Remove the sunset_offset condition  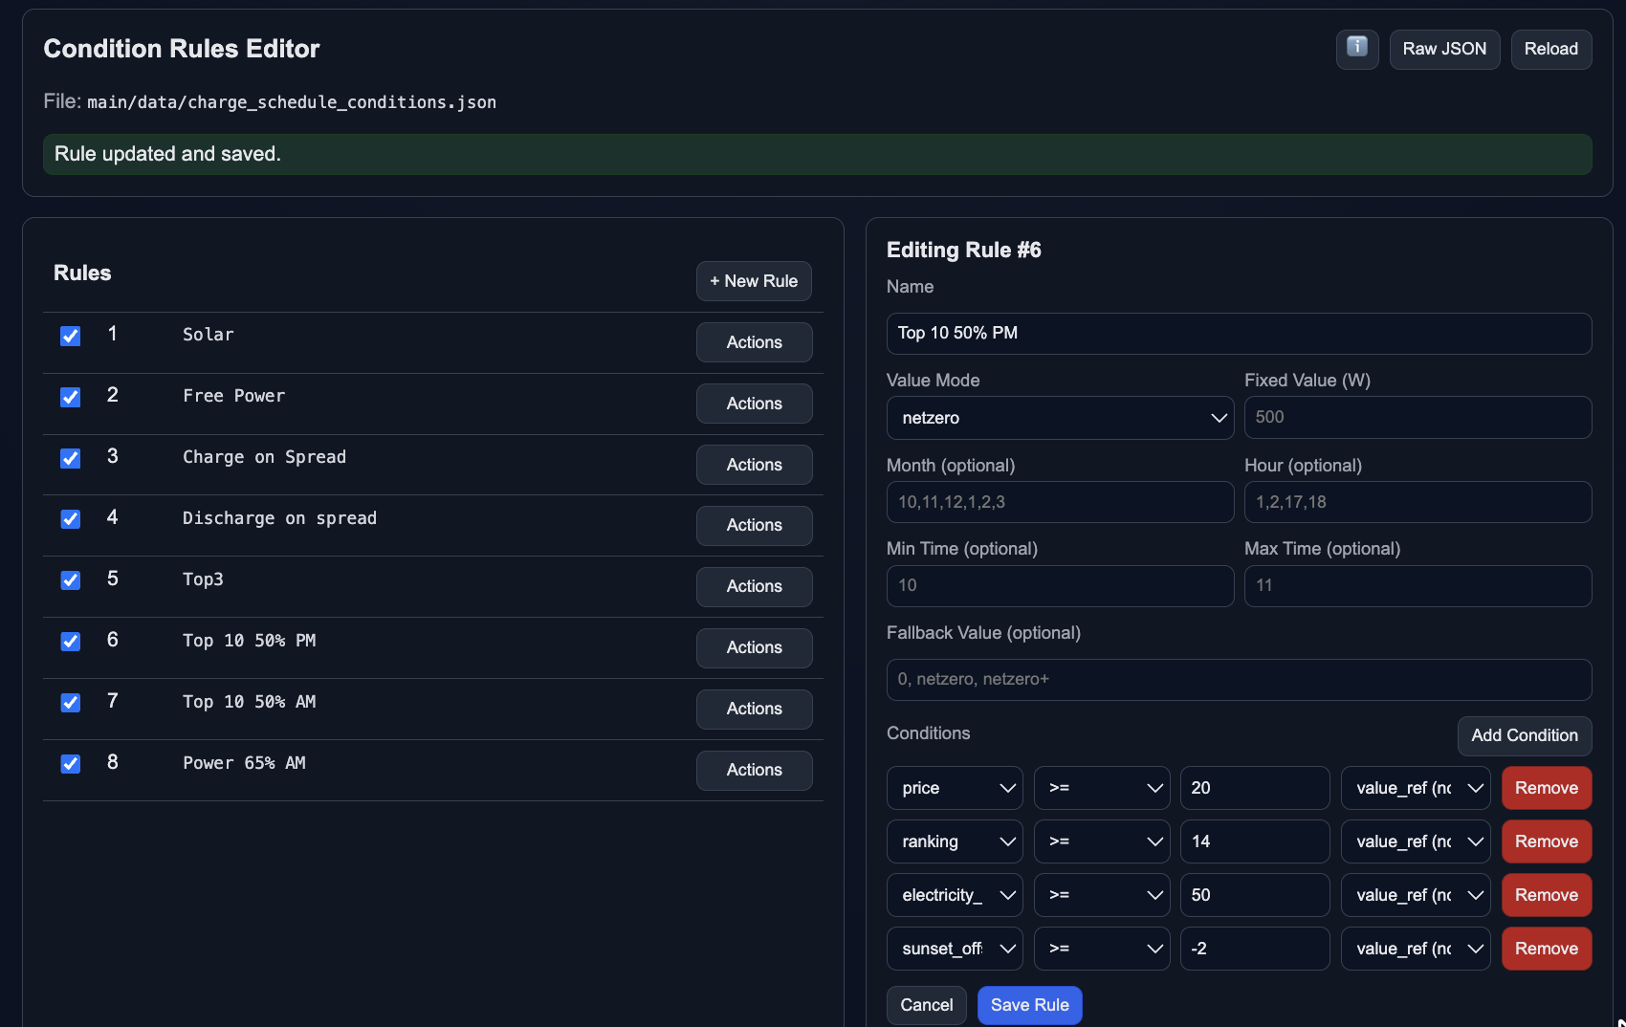(1546, 949)
